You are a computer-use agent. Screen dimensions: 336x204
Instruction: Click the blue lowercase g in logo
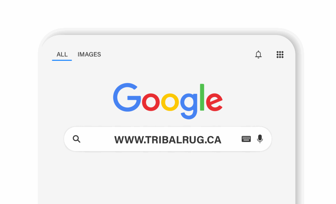tap(189, 106)
